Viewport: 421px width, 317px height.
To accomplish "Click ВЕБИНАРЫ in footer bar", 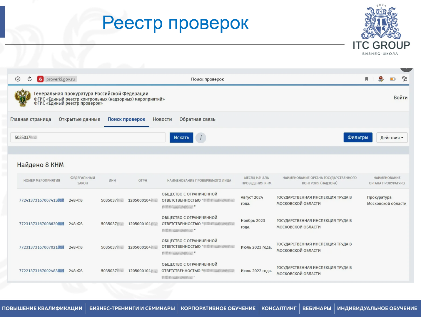I will click(x=317, y=308).
